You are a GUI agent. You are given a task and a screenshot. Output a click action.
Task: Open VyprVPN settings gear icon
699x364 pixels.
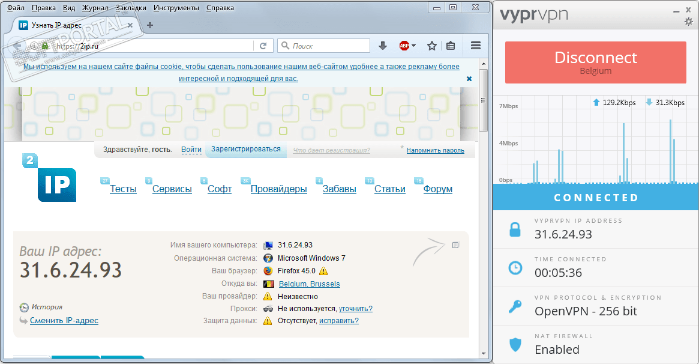point(689,22)
